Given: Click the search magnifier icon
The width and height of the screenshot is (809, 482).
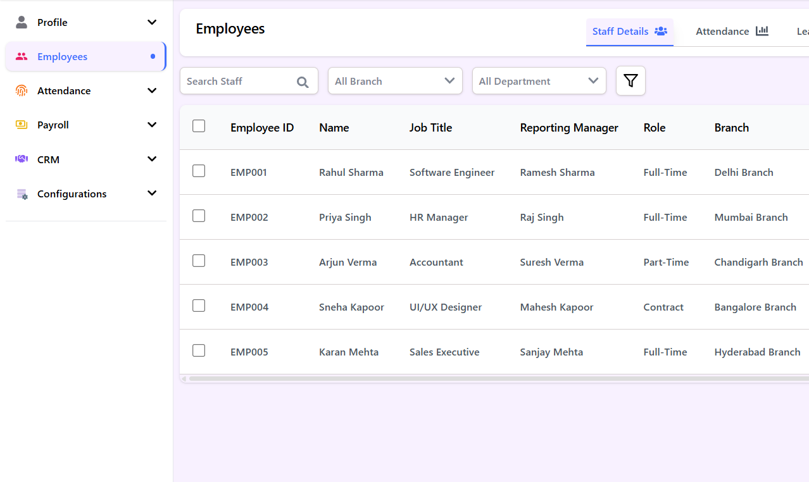Looking at the screenshot, I should (x=303, y=81).
